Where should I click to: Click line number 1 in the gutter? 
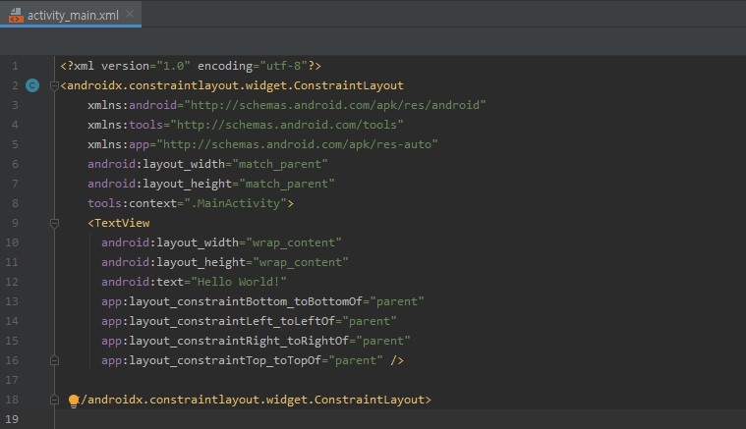point(15,66)
